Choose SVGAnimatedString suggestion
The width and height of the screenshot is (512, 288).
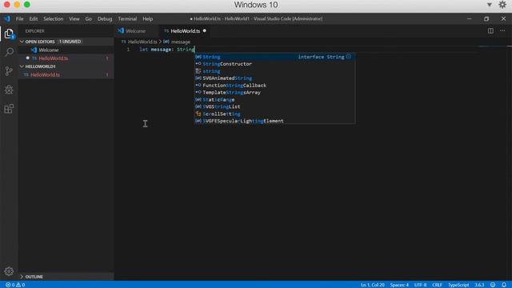[x=274, y=78]
